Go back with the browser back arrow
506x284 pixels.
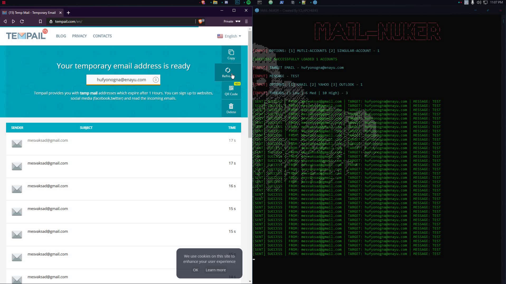tap(5, 21)
